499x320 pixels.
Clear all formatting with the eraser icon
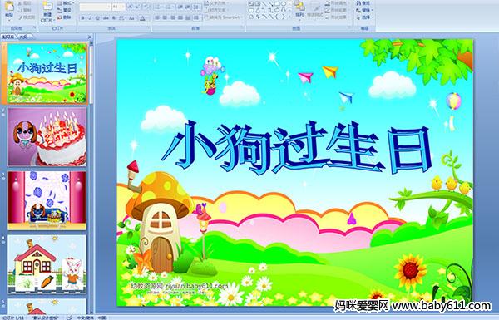pos(146,7)
